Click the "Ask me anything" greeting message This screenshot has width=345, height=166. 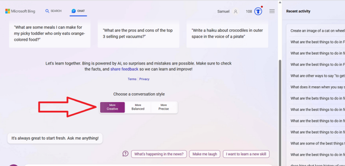point(55,138)
